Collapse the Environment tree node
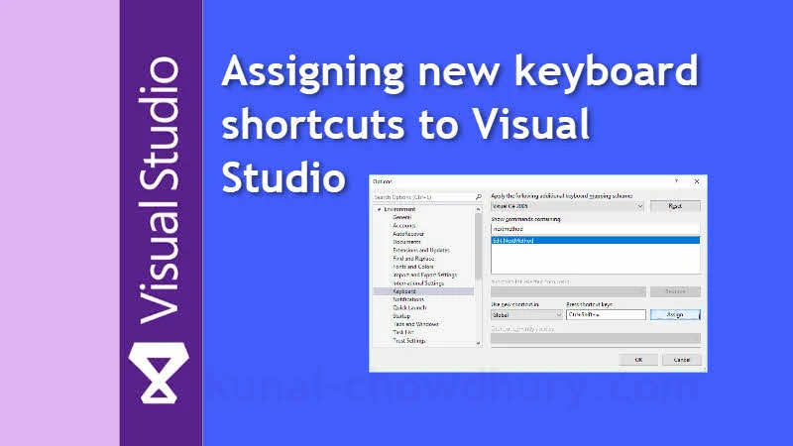The width and height of the screenshot is (793, 446). pos(380,209)
